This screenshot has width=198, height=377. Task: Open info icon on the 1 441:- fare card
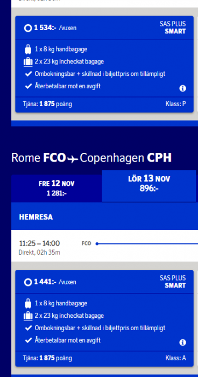coord(182,343)
